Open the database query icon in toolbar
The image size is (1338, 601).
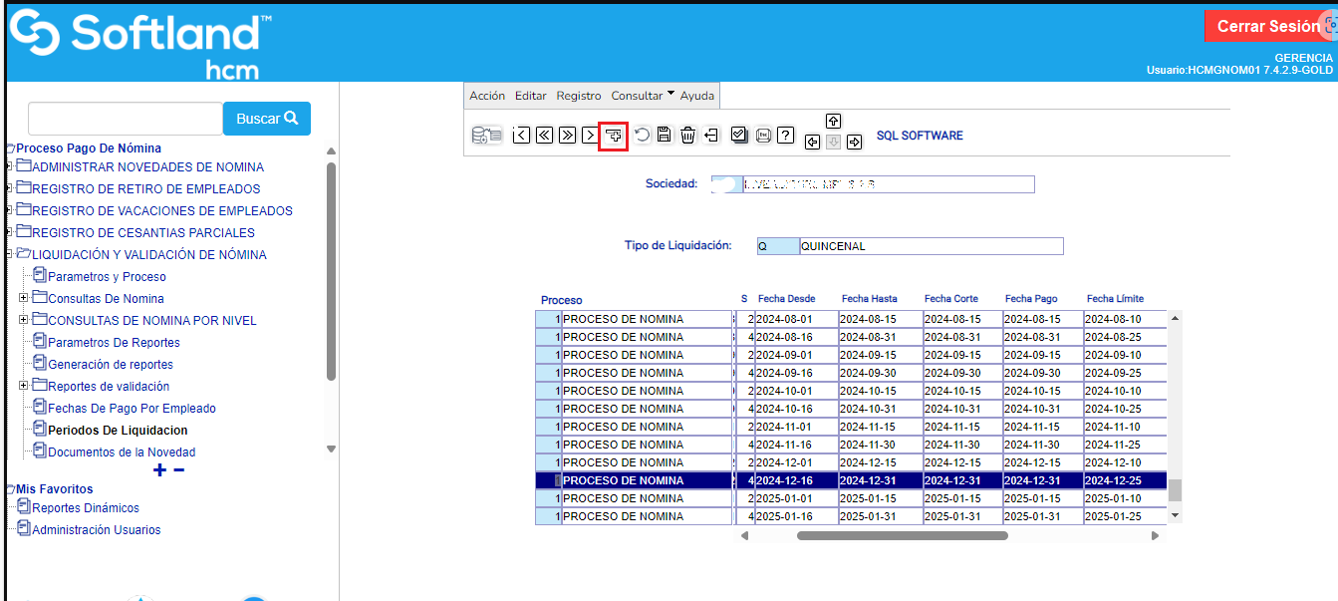point(486,136)
